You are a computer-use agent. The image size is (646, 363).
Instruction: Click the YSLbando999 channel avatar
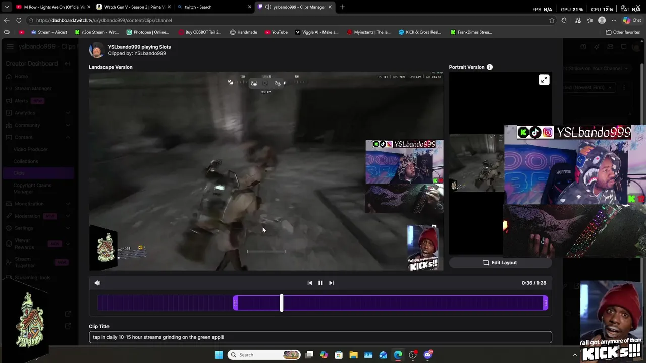[x=96, y=50]
